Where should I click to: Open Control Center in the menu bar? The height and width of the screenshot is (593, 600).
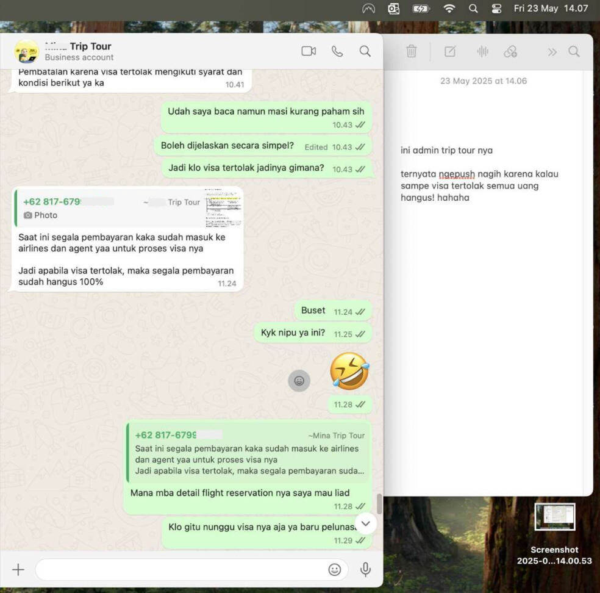point(496,9)
